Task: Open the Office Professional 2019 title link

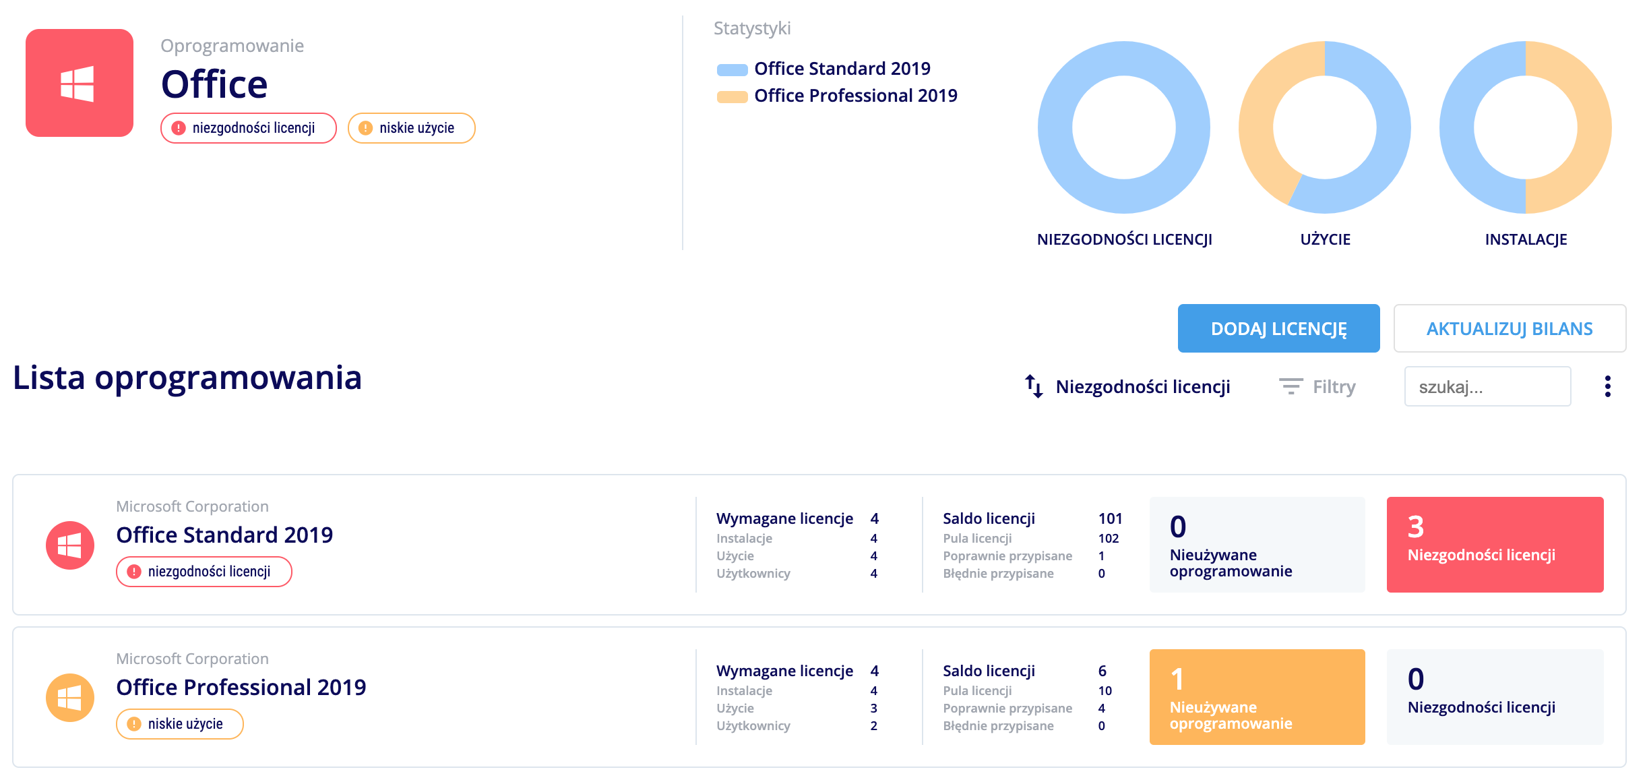Action: pyautogui.click(x=241, y=687)
